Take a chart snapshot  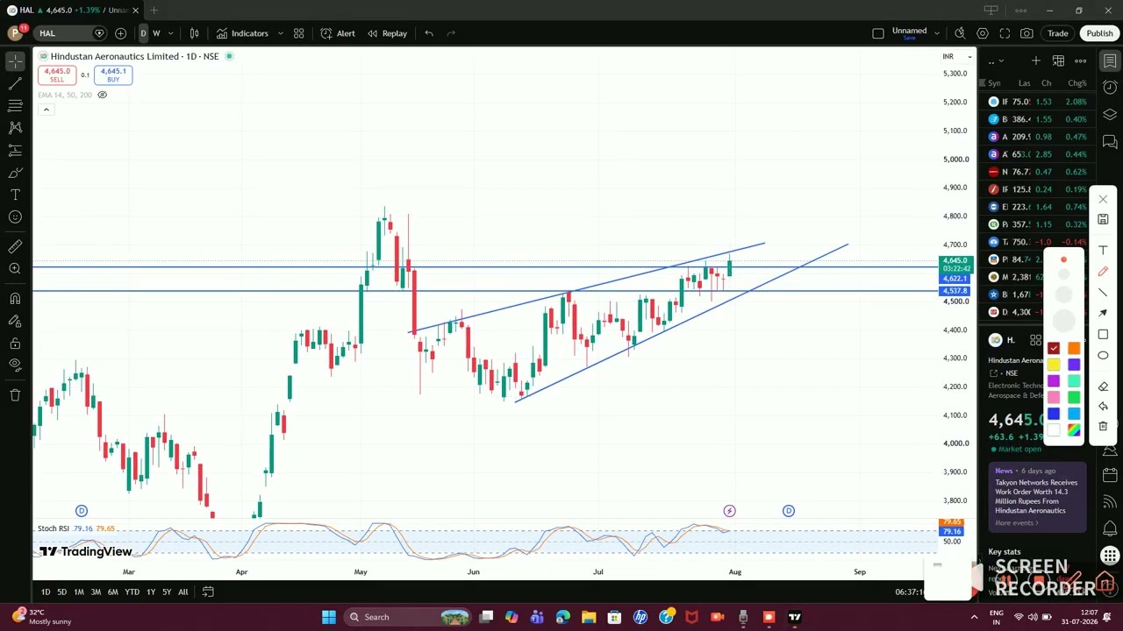pos(1026,33)
